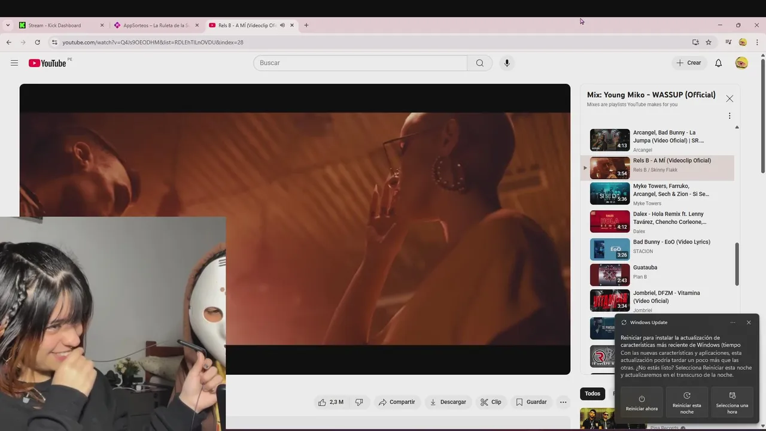This screenshot has height=431, width=766.
Task: Mute audio on the Rels B tab
Action: click(x=282, y=25)
